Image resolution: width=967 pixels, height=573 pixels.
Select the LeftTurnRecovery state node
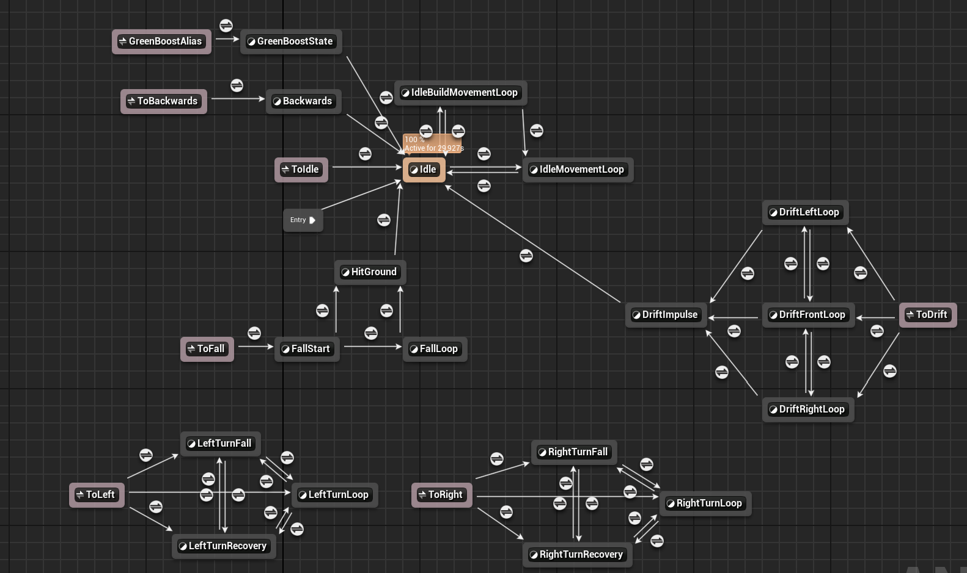[224, 546]
